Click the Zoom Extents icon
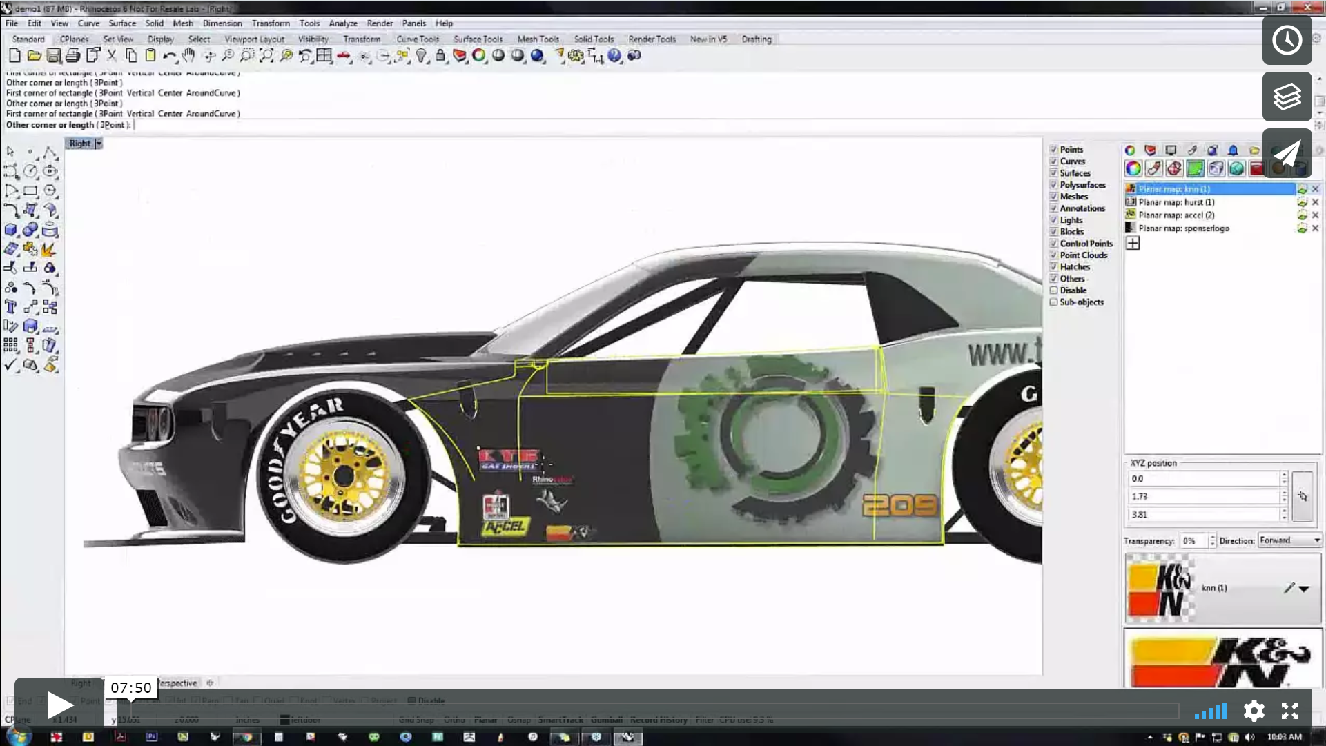 tap(266, 56)
